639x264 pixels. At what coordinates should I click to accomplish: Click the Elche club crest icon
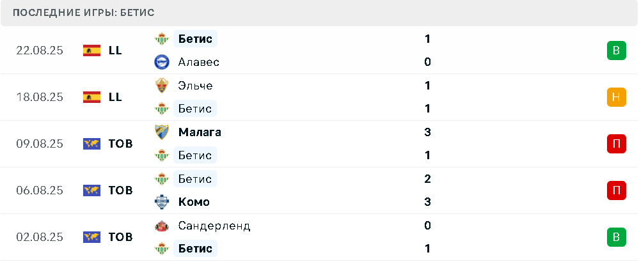point(162,86)
